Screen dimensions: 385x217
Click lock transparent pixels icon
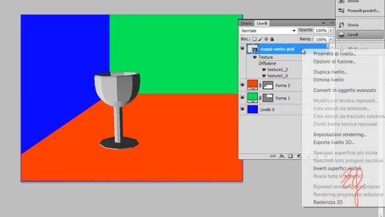pos(254,39)
